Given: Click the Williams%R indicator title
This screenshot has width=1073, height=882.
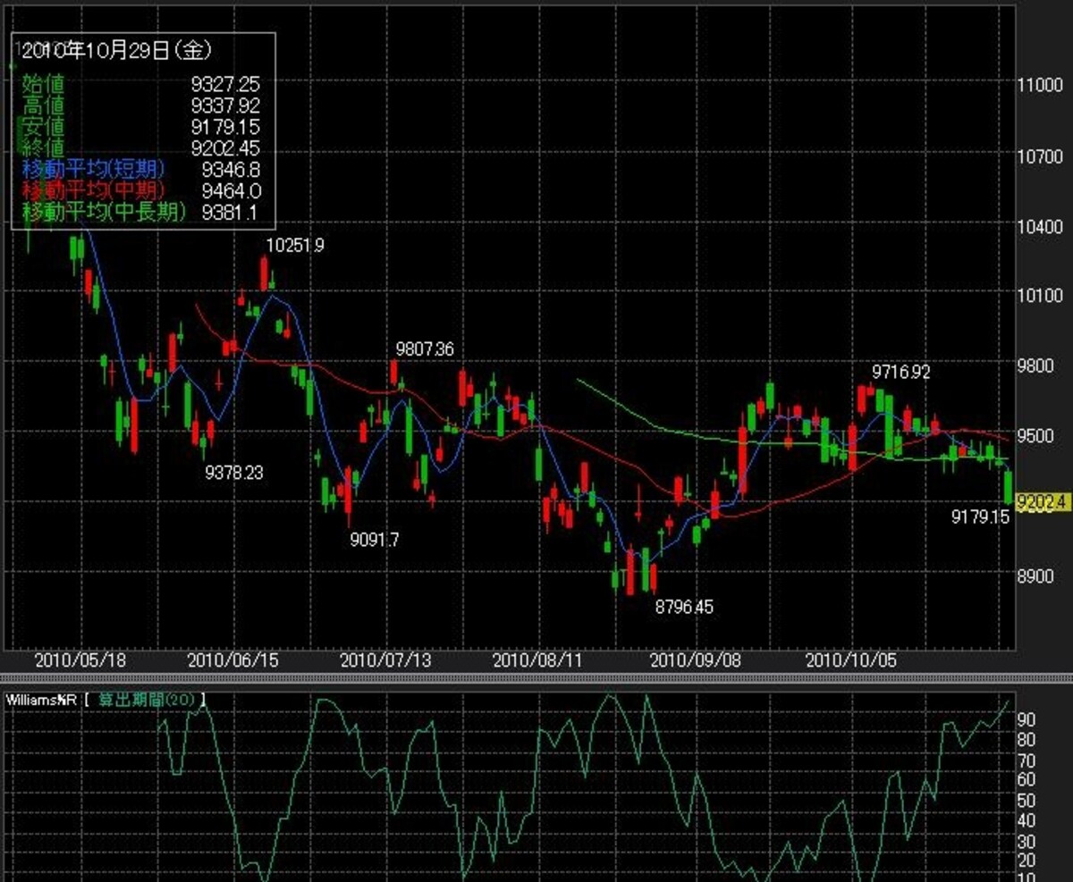Looking at the screenshot, I should (x=41, y=699).
